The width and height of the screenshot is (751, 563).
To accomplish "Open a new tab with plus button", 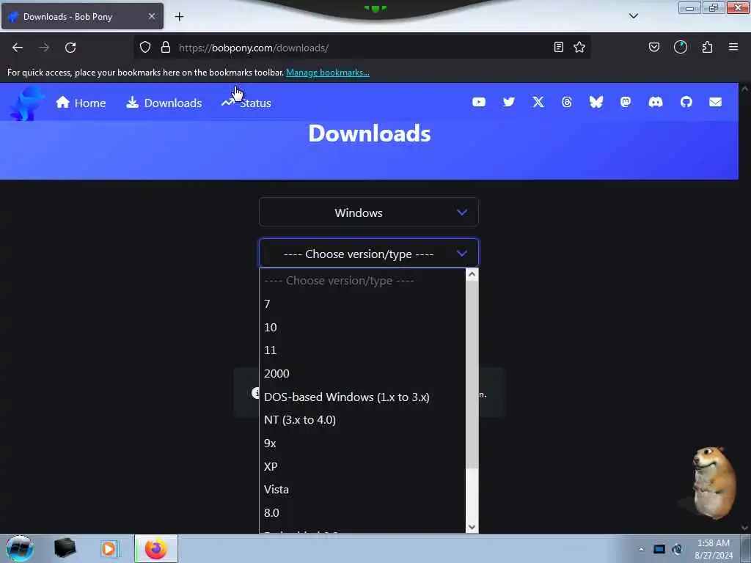I will 179,17.
